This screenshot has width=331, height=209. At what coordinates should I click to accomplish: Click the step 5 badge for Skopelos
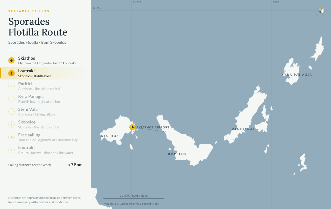(11, 124)
